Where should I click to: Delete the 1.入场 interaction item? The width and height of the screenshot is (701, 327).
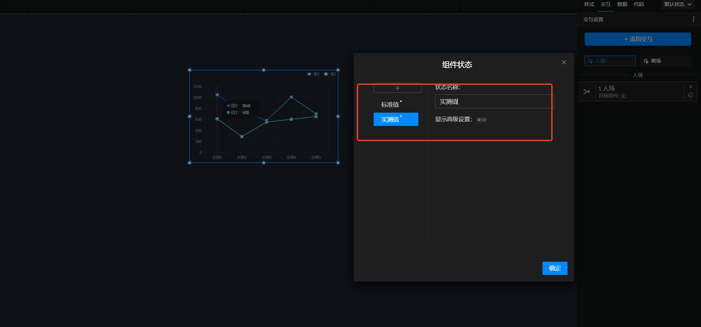tap(690, 87)
